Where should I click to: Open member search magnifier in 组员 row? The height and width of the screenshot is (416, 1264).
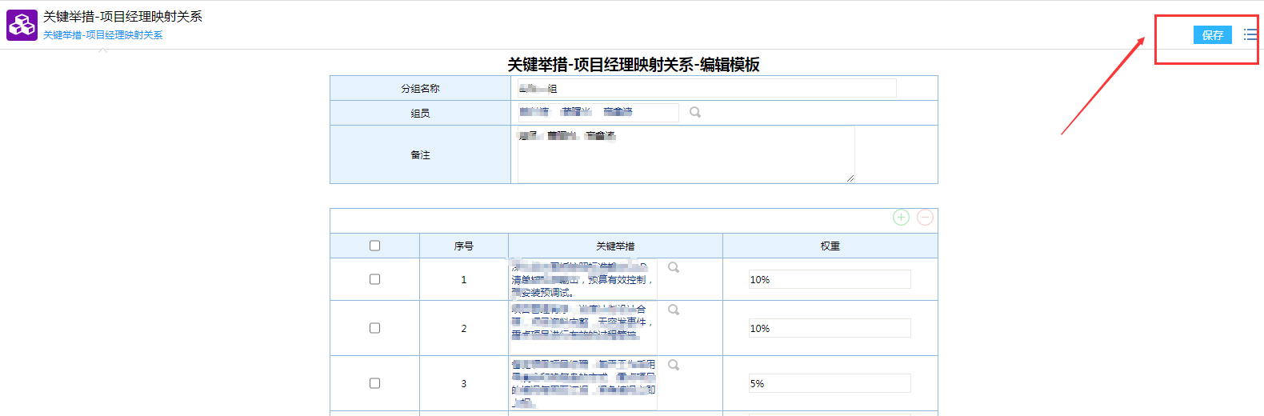[x=695, y=113]
